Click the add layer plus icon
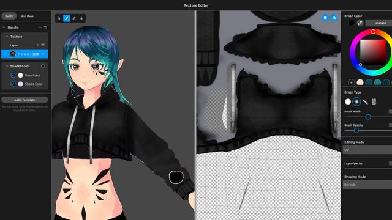Viewport: 392px width, 220px height. tap(37, 45)
